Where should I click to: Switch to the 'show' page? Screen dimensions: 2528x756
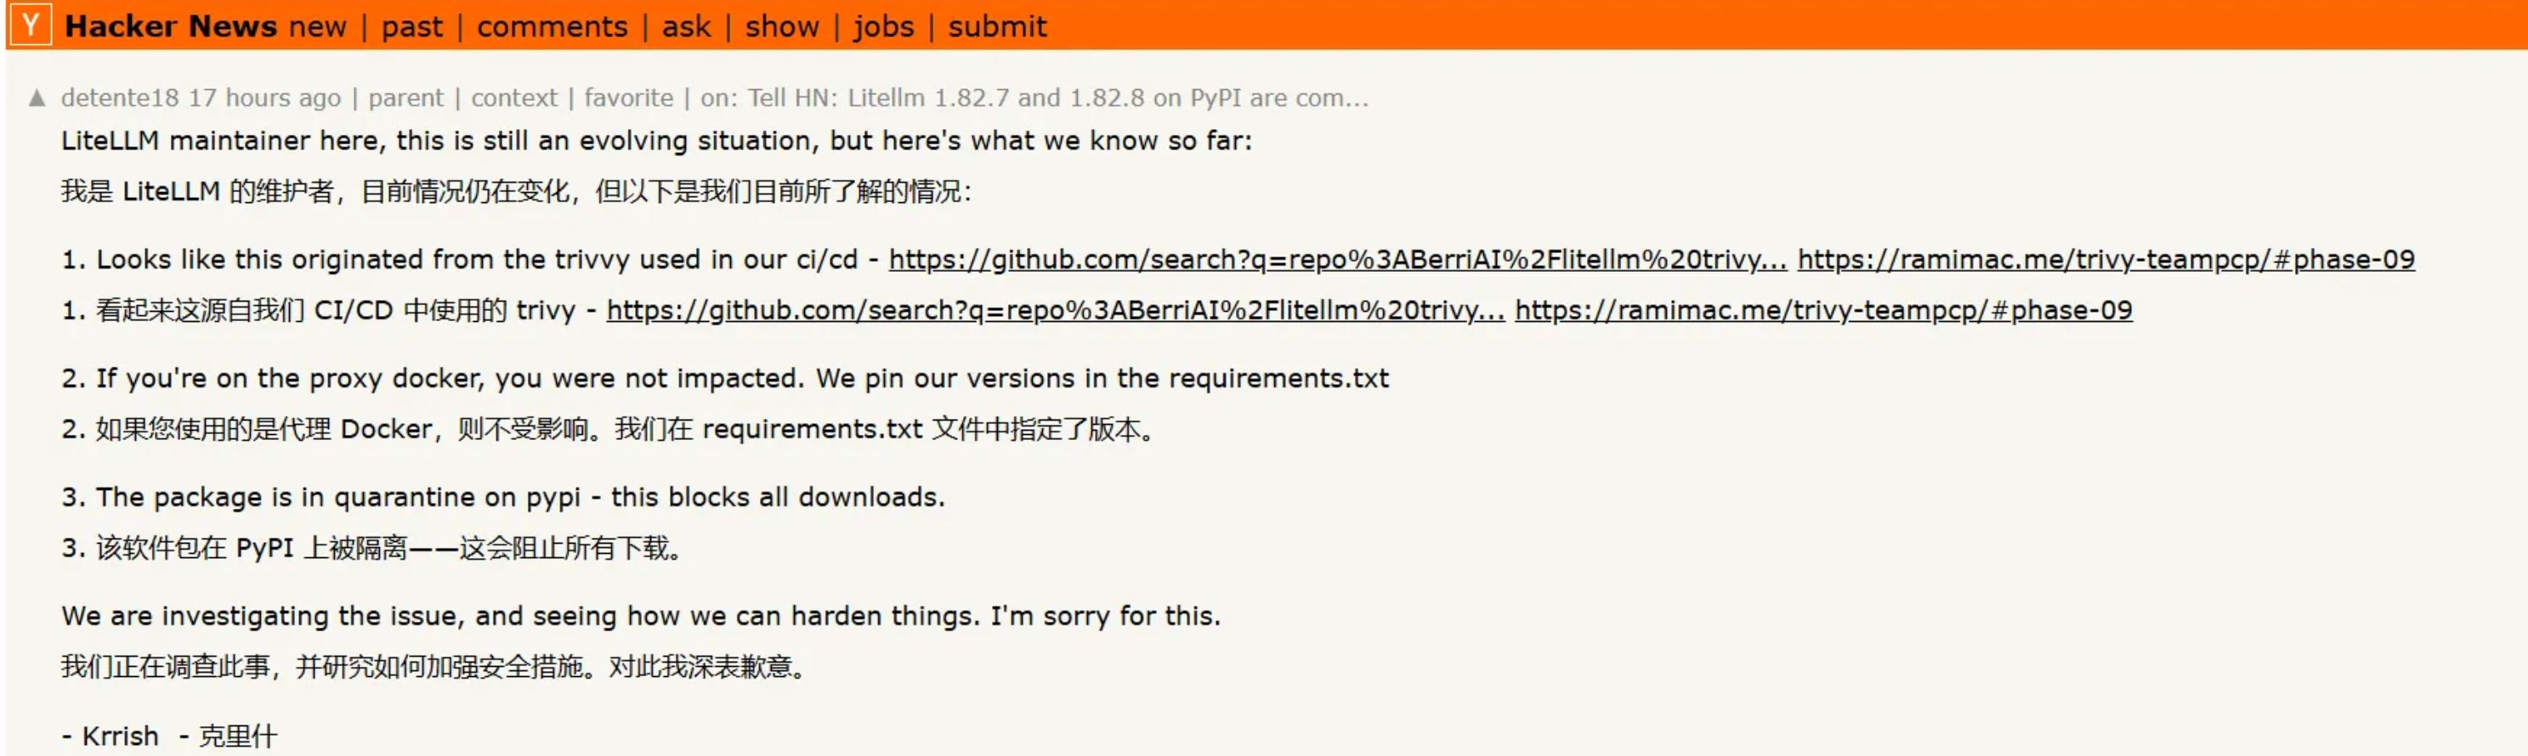coord(781,26)
